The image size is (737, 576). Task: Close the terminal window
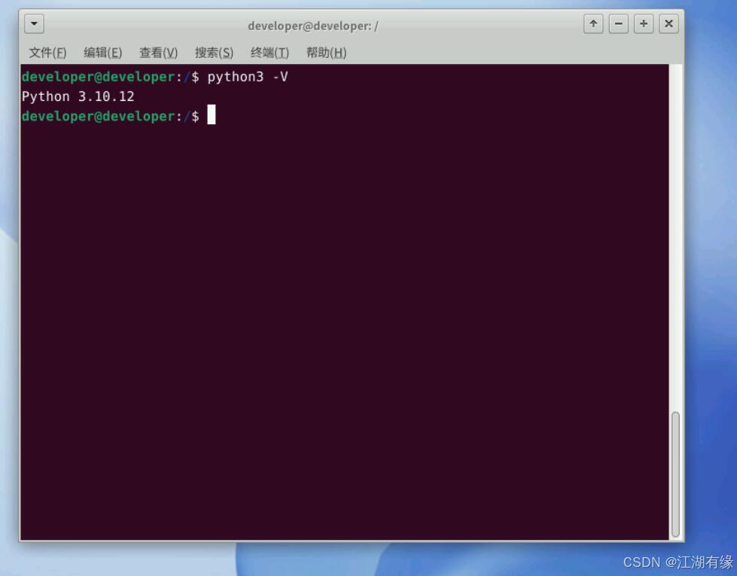point(668,23)
